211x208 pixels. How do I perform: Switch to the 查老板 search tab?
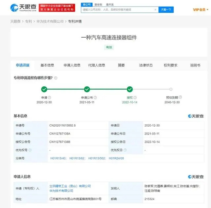click(98, 4)
